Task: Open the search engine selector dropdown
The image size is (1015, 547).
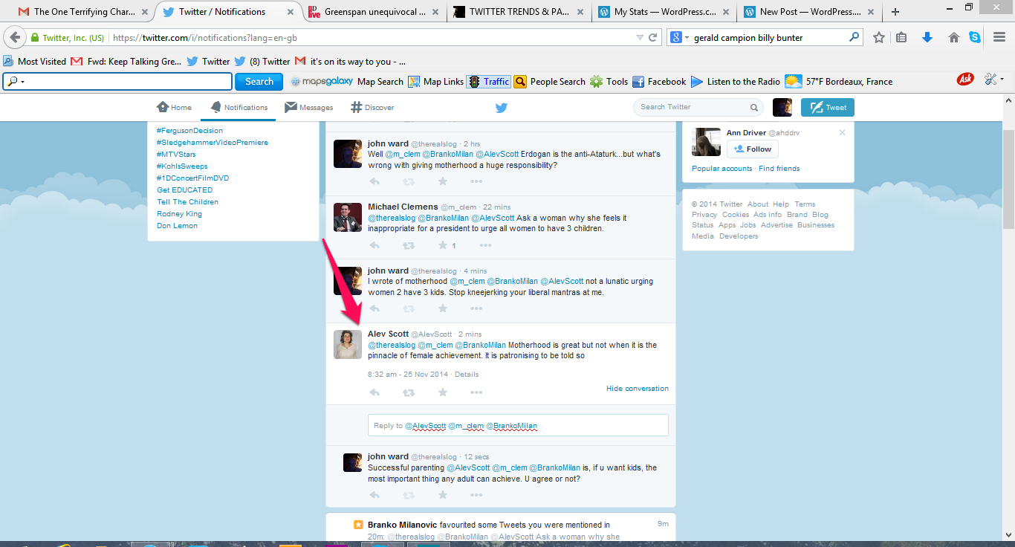Action: tap(679, 37)
